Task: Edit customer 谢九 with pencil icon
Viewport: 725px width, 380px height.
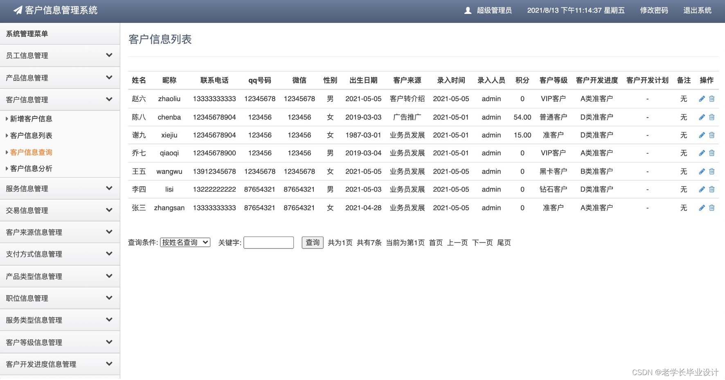Action: click(x=702, y=135)
